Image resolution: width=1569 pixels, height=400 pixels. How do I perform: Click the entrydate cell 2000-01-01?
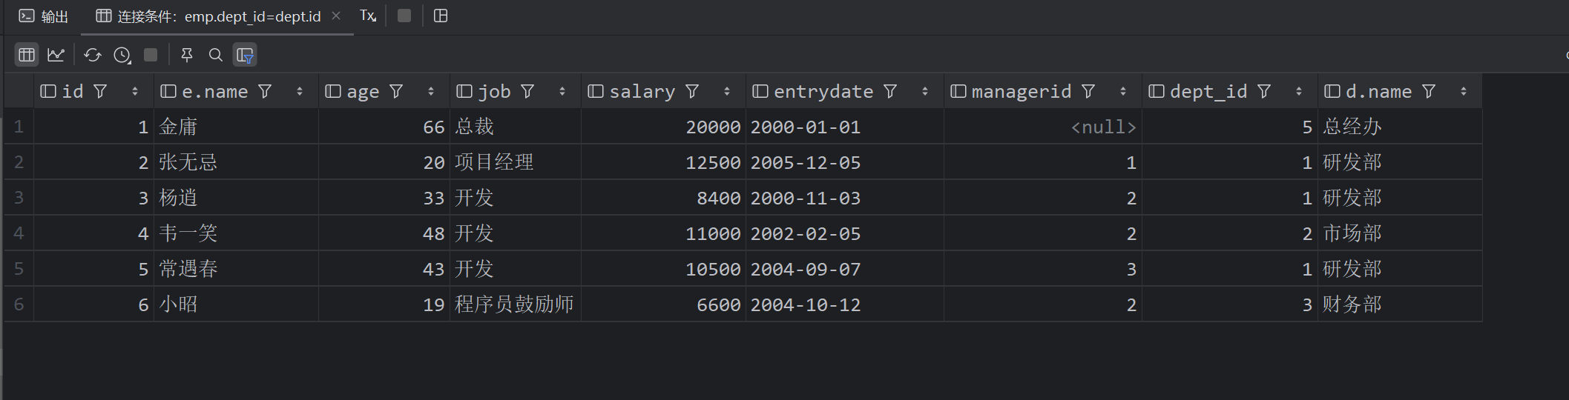[845, 127]
